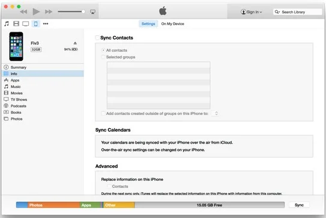The height and width of the screenshot is (218, 326).
Task: Open the more libraries ellipsis menu
Action: point(46,23)
